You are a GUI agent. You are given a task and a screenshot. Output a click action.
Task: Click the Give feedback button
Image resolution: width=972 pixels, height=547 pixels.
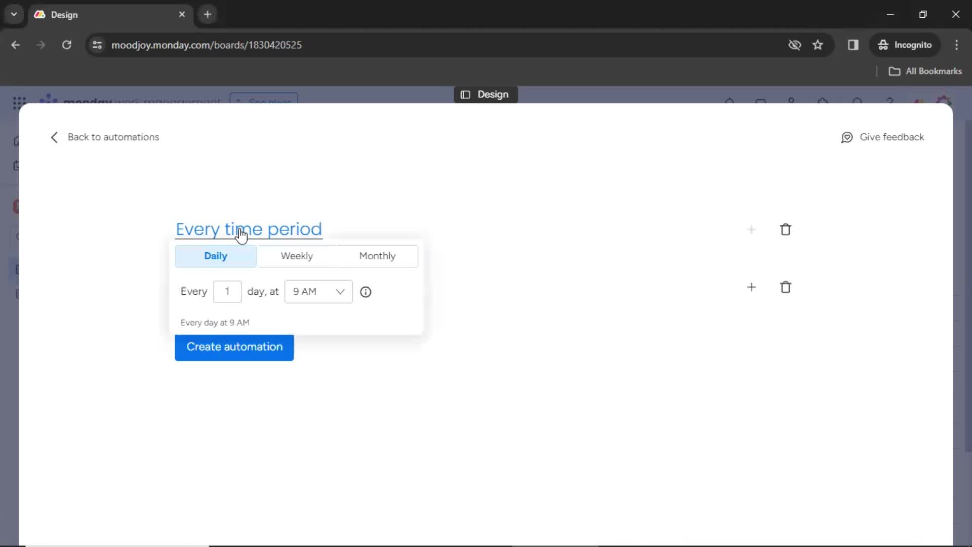pos(883,137)
